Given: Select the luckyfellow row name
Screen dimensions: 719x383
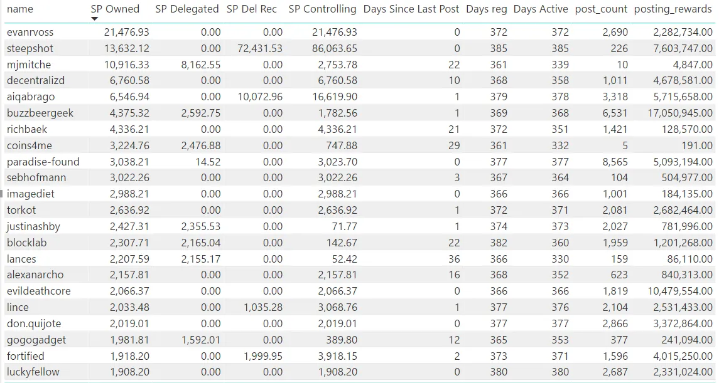Looking at the screenshot, I should [33, 372].
